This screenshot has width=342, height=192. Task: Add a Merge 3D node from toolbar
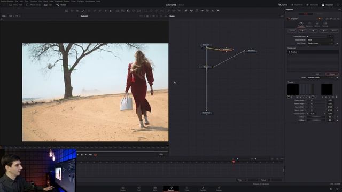pos(202,11)
